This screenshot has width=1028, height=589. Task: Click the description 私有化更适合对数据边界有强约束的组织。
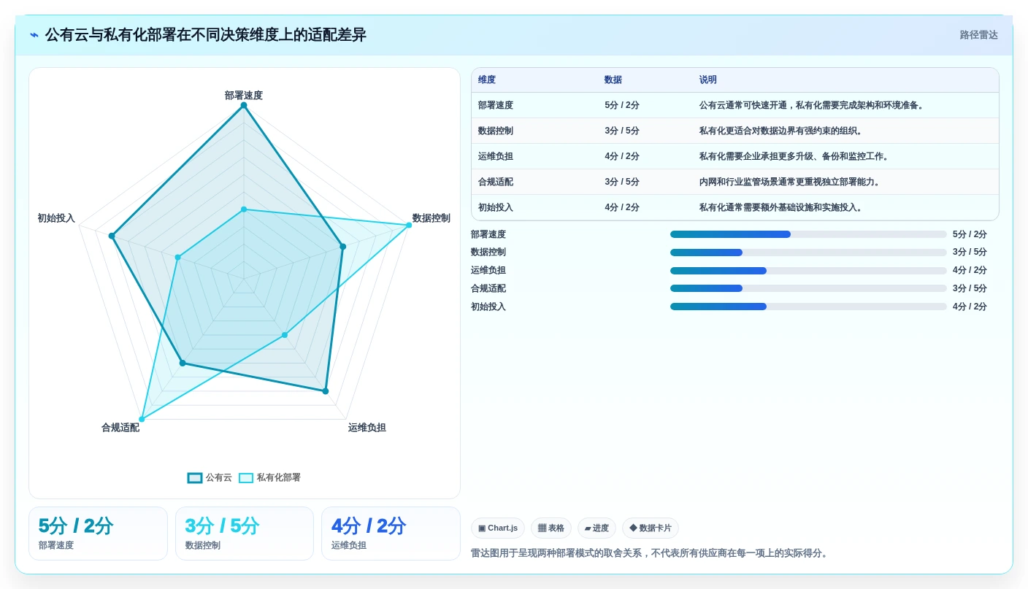coord(783,131)
